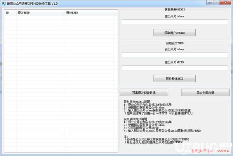
Task: Click the 新公众号token label
Action: point(174,49)
